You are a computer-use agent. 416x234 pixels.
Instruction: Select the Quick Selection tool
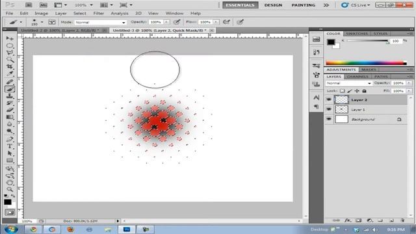(10, 59)
